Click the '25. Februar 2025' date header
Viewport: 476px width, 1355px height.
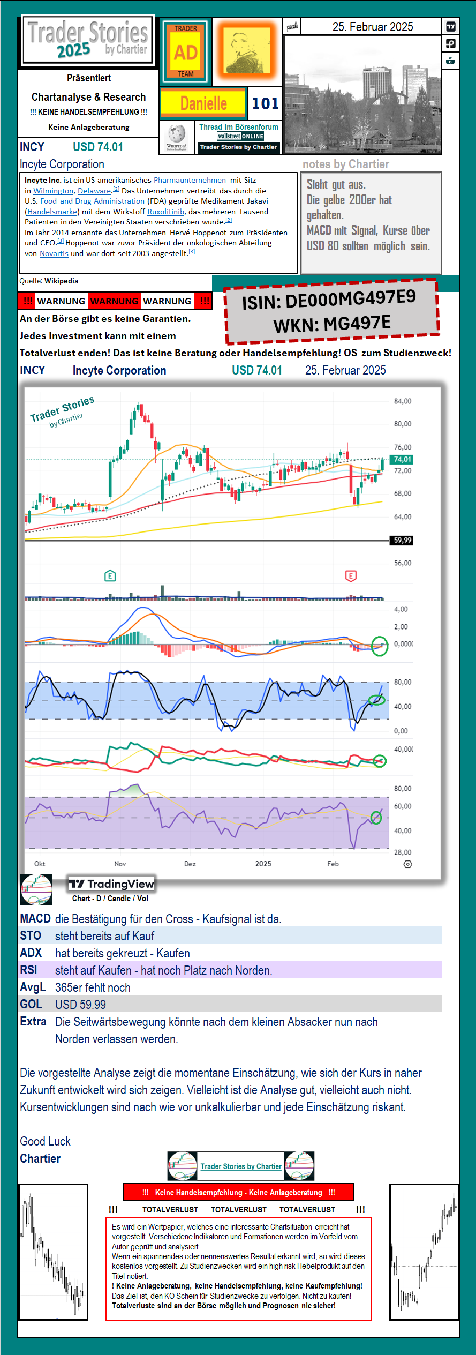373,27
